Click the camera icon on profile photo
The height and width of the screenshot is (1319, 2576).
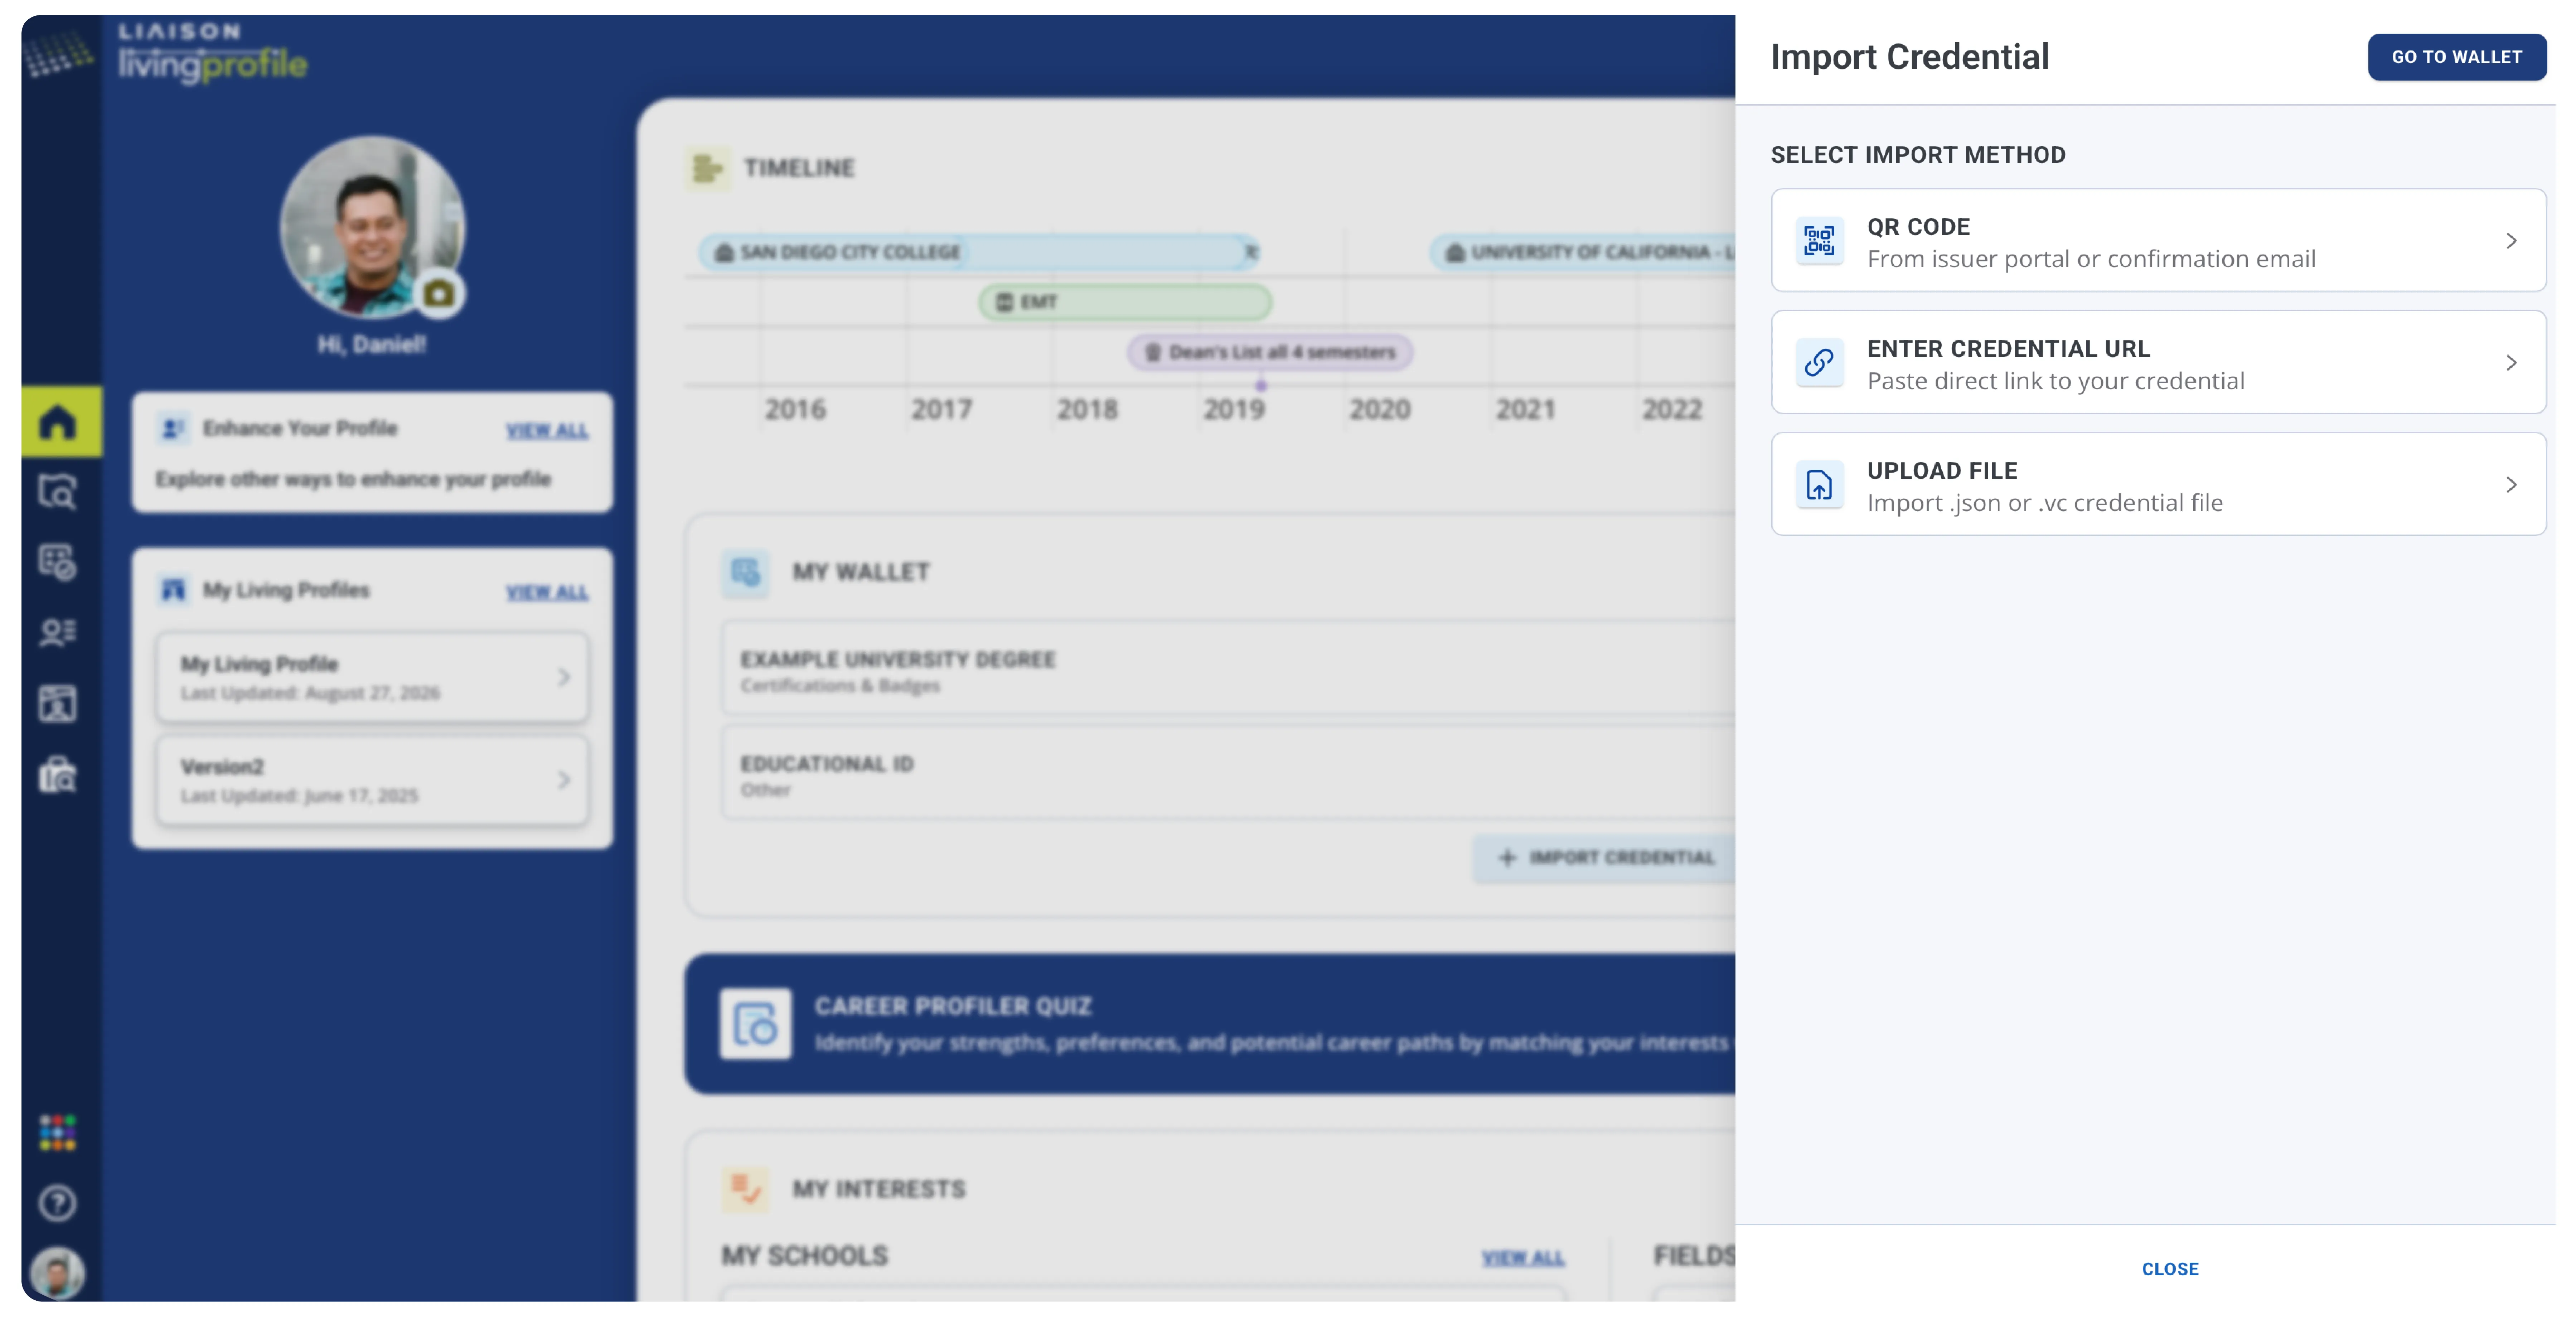(439, 294)
